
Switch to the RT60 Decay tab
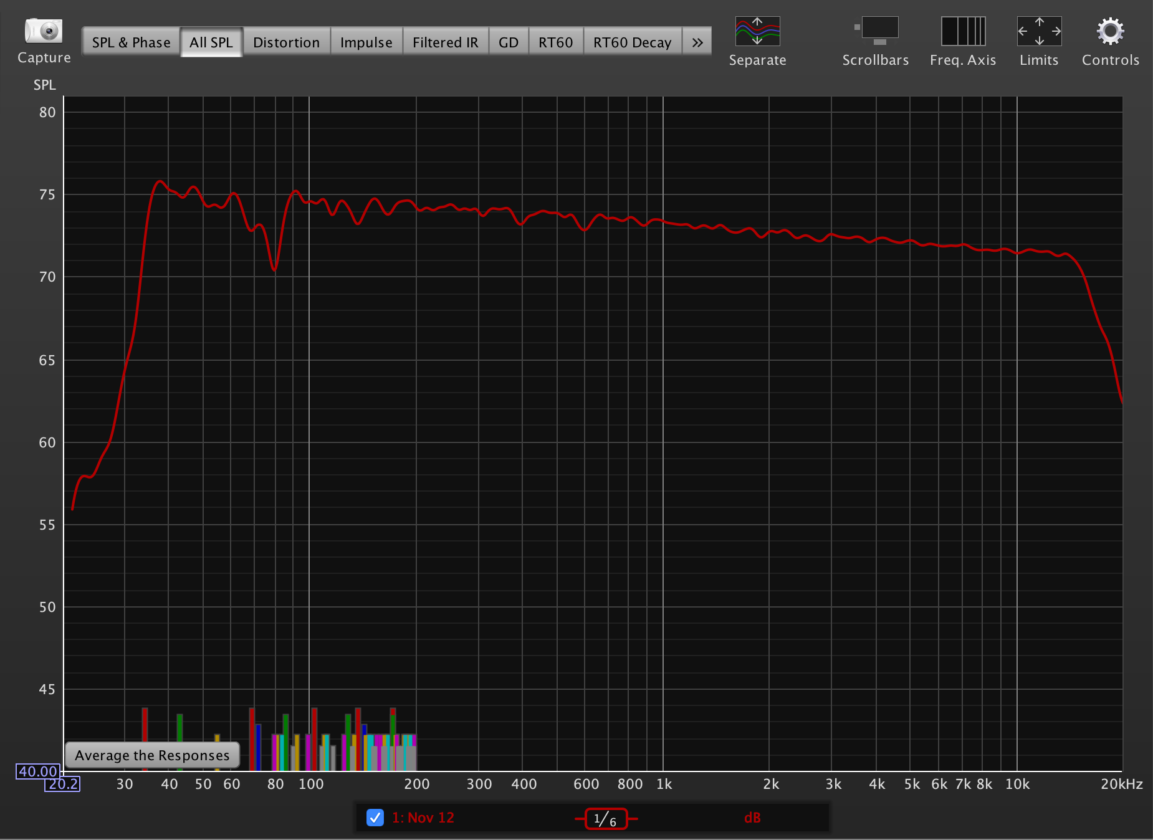(x=633, y=42)
